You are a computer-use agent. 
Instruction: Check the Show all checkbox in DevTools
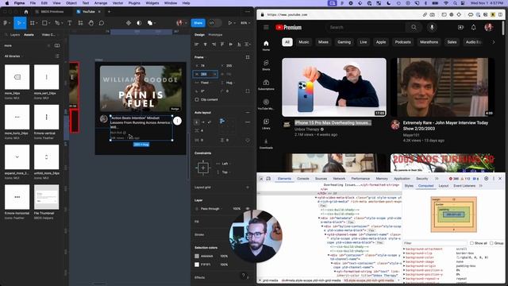[x=471, y=243]
